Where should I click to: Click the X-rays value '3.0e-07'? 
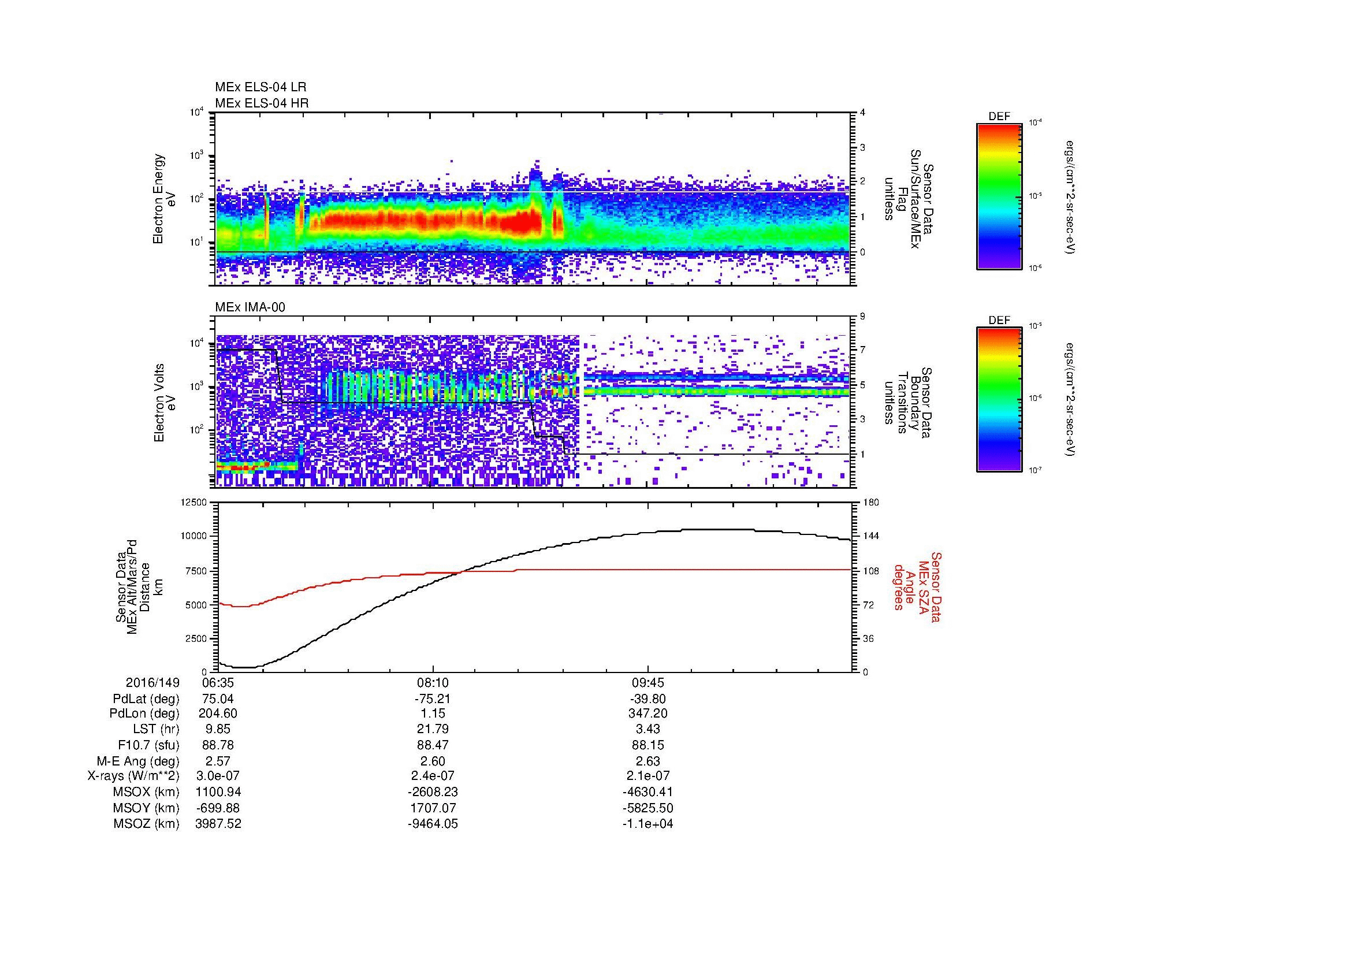tap(218, 776)
